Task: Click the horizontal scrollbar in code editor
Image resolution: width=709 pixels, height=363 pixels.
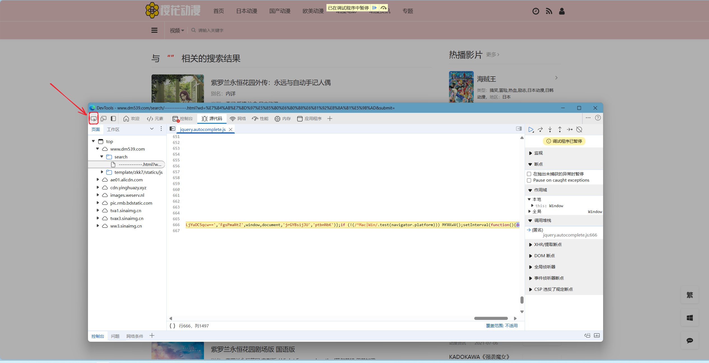Action: tap(491, 318)
